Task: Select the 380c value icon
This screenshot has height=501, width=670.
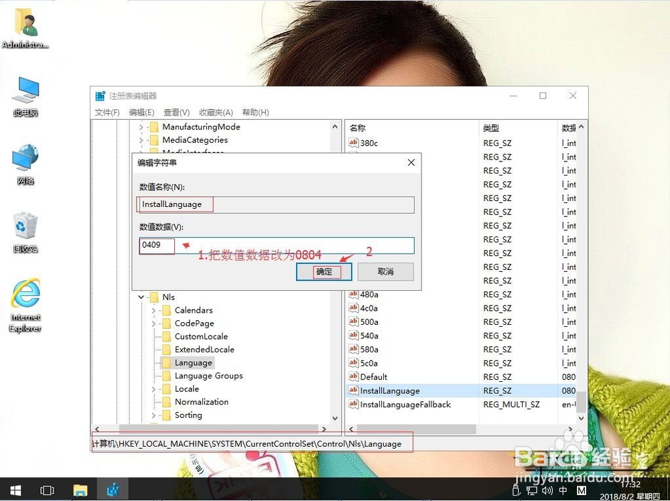Action: 353,143
